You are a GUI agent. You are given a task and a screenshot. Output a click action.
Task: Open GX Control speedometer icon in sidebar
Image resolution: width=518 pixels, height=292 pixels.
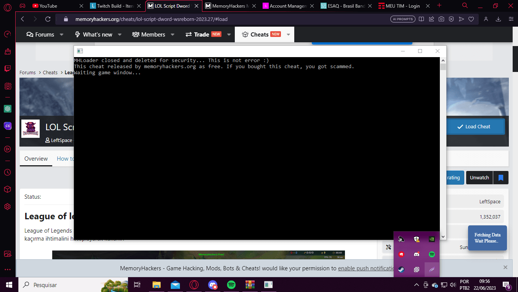7,34
